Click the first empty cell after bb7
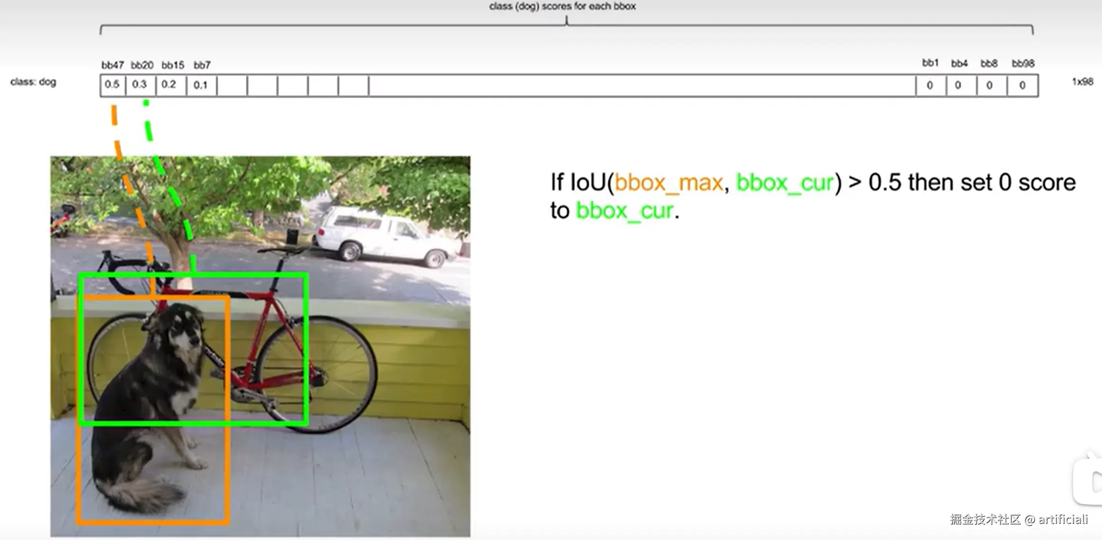Image resolution: width=1102 pixels, height=540 pixels. 232,85
